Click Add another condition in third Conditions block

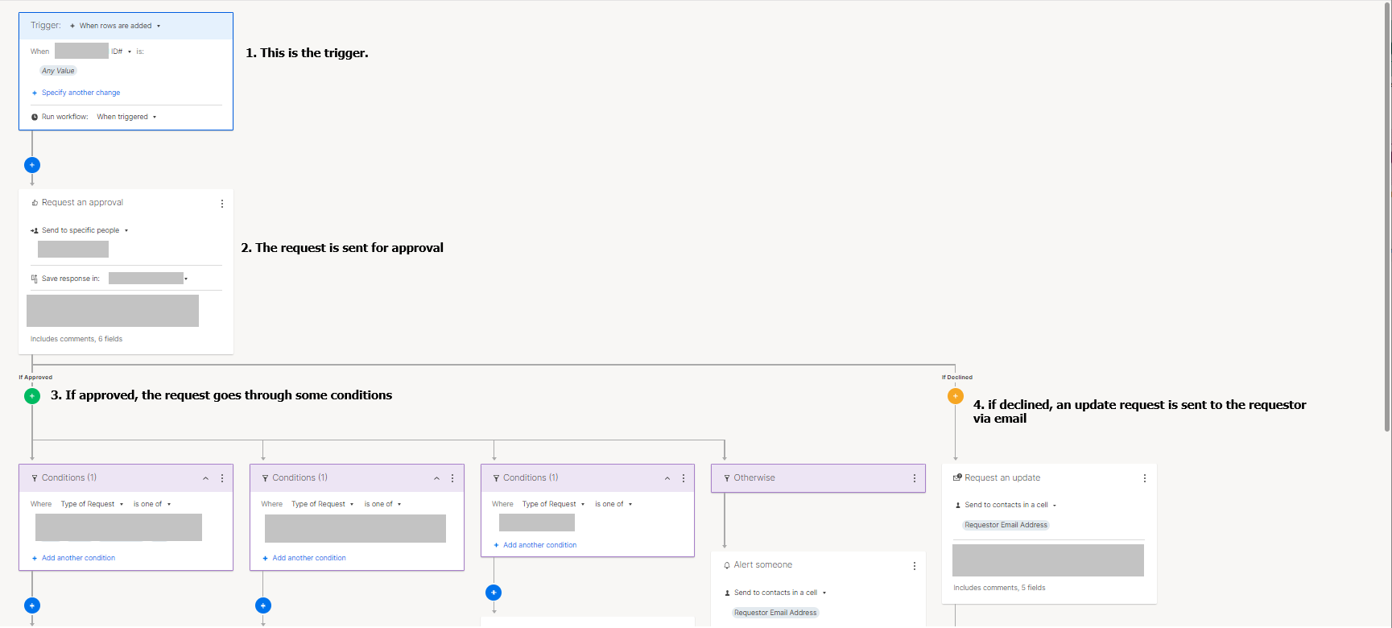539,545
